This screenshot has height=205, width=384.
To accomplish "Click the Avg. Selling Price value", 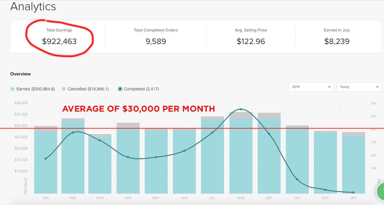I will 251,41.
